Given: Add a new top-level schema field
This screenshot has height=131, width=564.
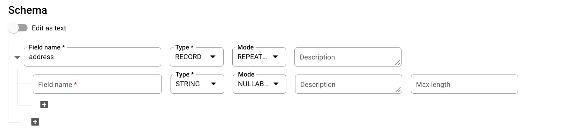Looking at the screenshot, I should coord(35,122).
